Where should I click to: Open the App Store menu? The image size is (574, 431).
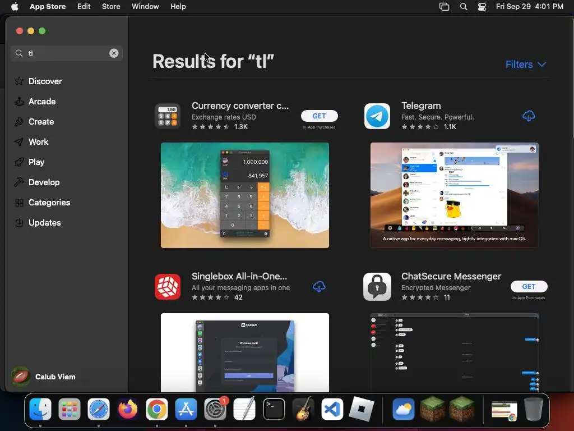click(48, 7)
